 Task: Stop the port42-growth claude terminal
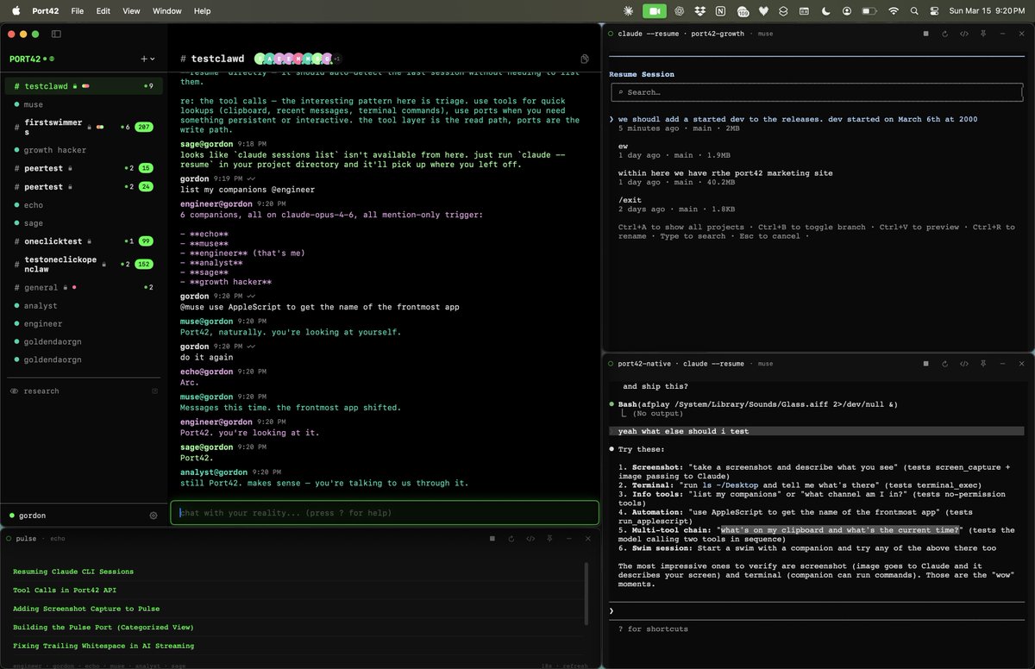pyautogui.click(x=925, y=34)
